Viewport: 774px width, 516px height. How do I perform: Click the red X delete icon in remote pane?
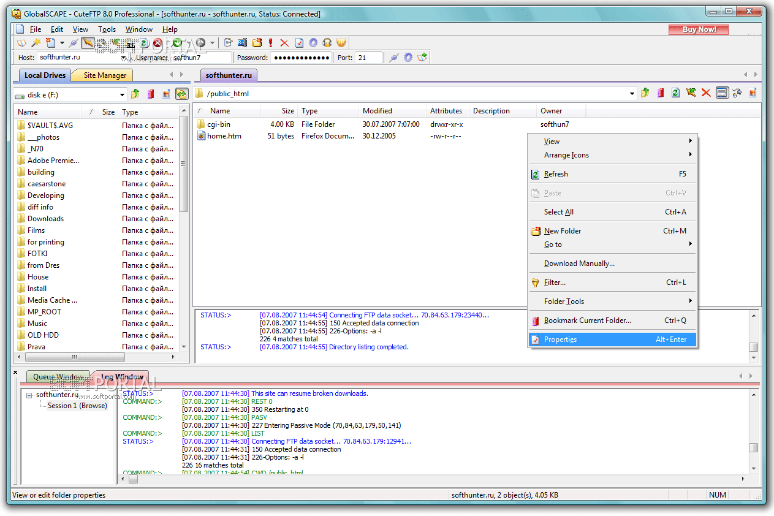[x=706, y=93]
